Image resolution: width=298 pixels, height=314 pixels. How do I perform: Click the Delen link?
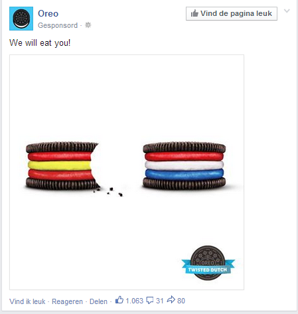click(98, 301)
